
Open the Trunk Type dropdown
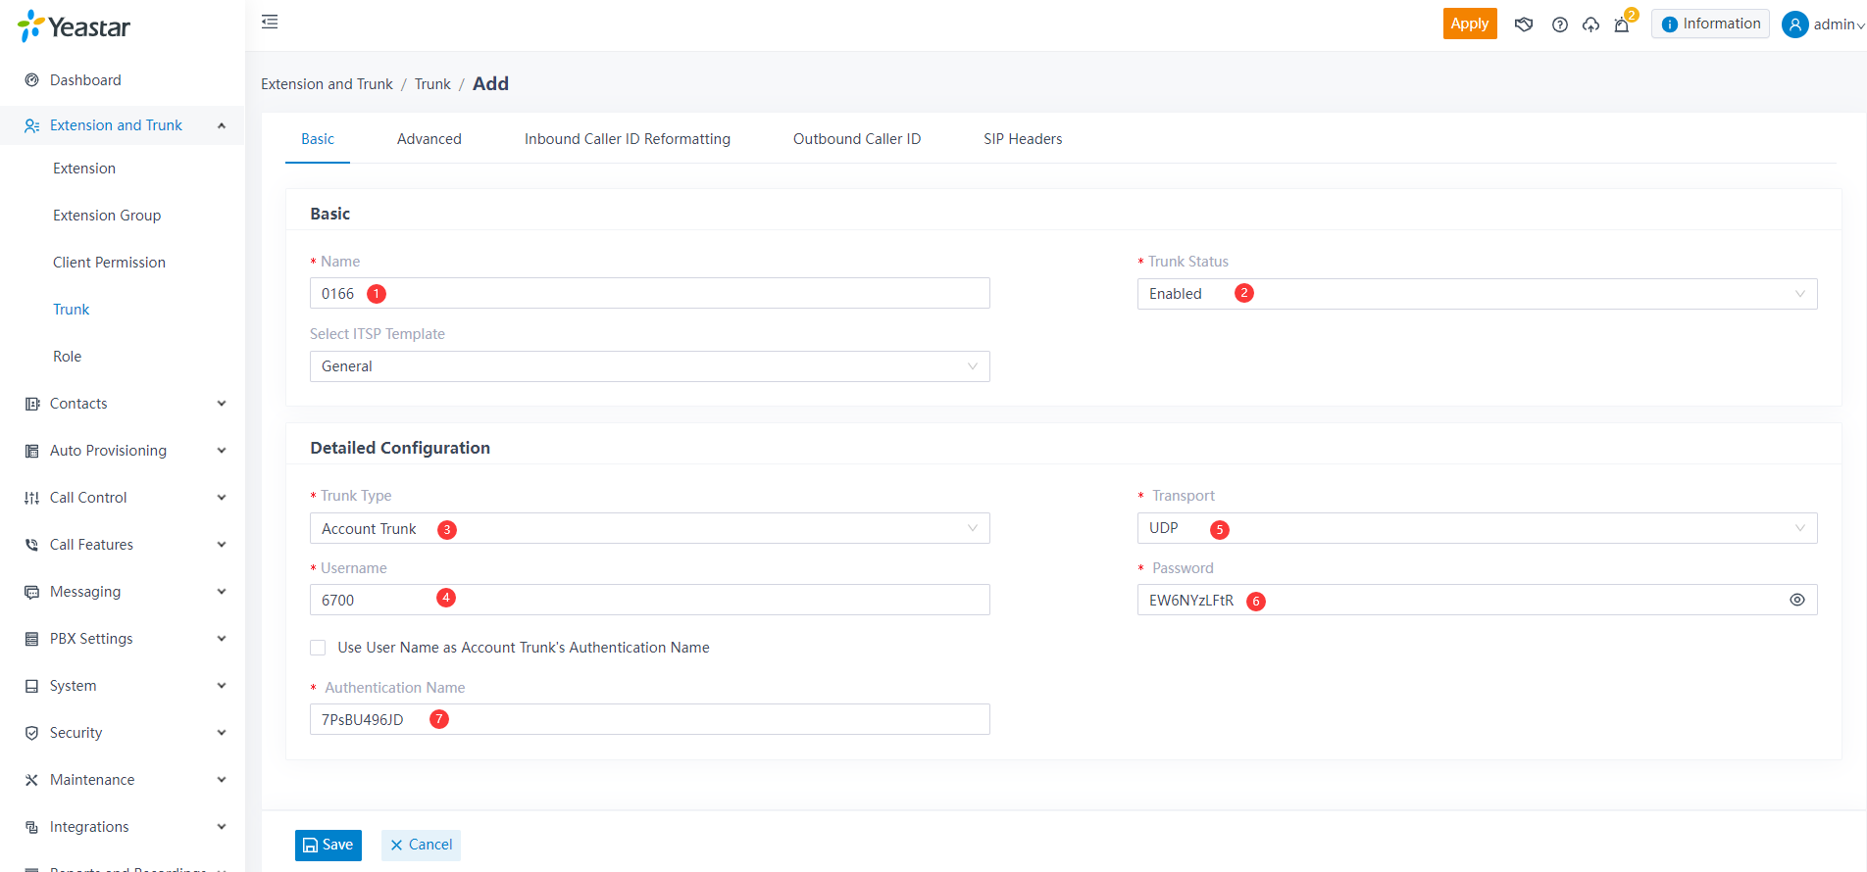(649, 528)
